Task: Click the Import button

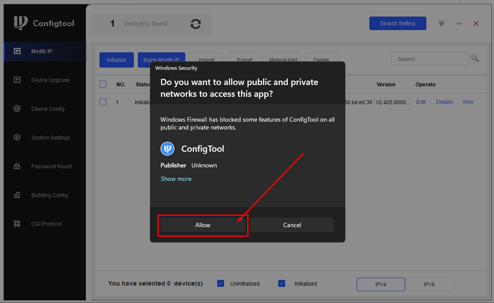Action: pos(206,57)
